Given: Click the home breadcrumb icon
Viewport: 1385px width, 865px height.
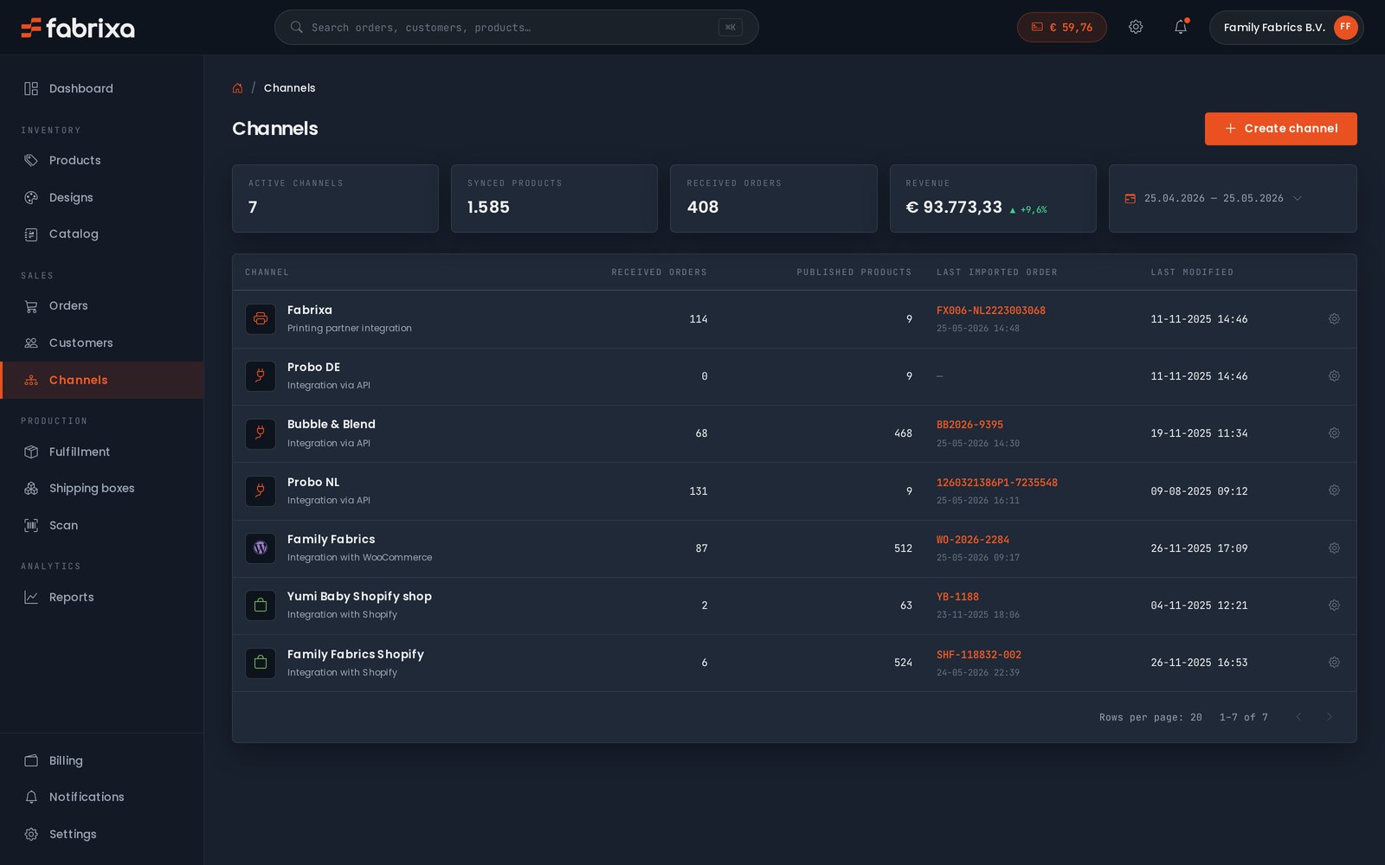Looking at the screenshot, I should click(237, 88).
